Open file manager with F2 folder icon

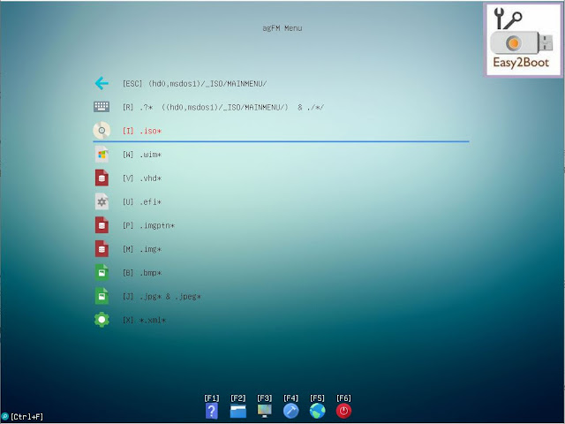(x=237, y=411)
